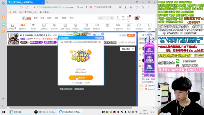Follow the streamer with 关注 button

coord(131,35)
